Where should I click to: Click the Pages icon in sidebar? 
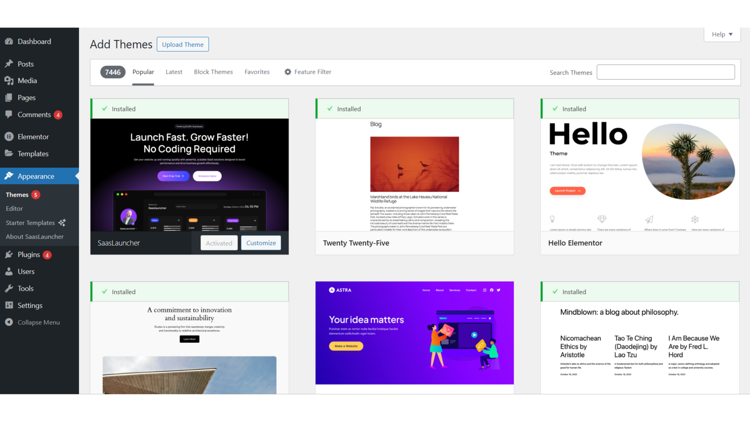9,98
